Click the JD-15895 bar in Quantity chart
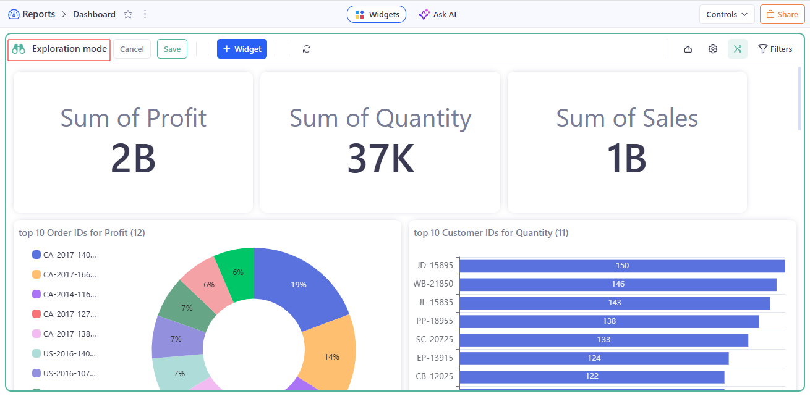Image resolution: width=810 pixels, height=396 pixels. [621, 266]
